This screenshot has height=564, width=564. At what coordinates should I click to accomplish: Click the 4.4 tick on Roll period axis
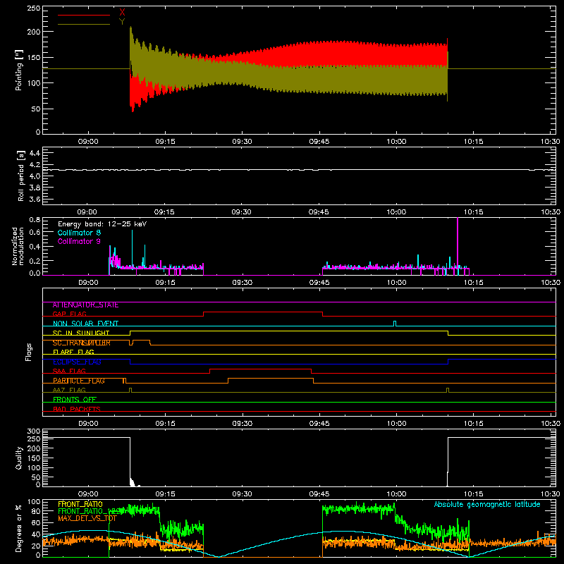35,153
